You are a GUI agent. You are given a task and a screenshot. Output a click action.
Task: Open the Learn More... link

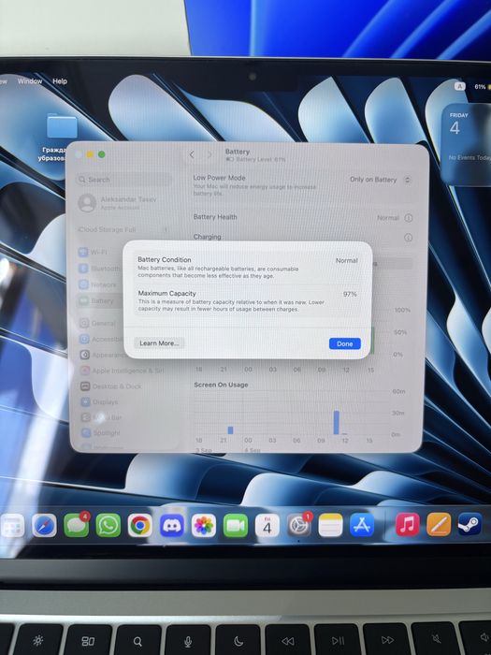click(159, 343)
